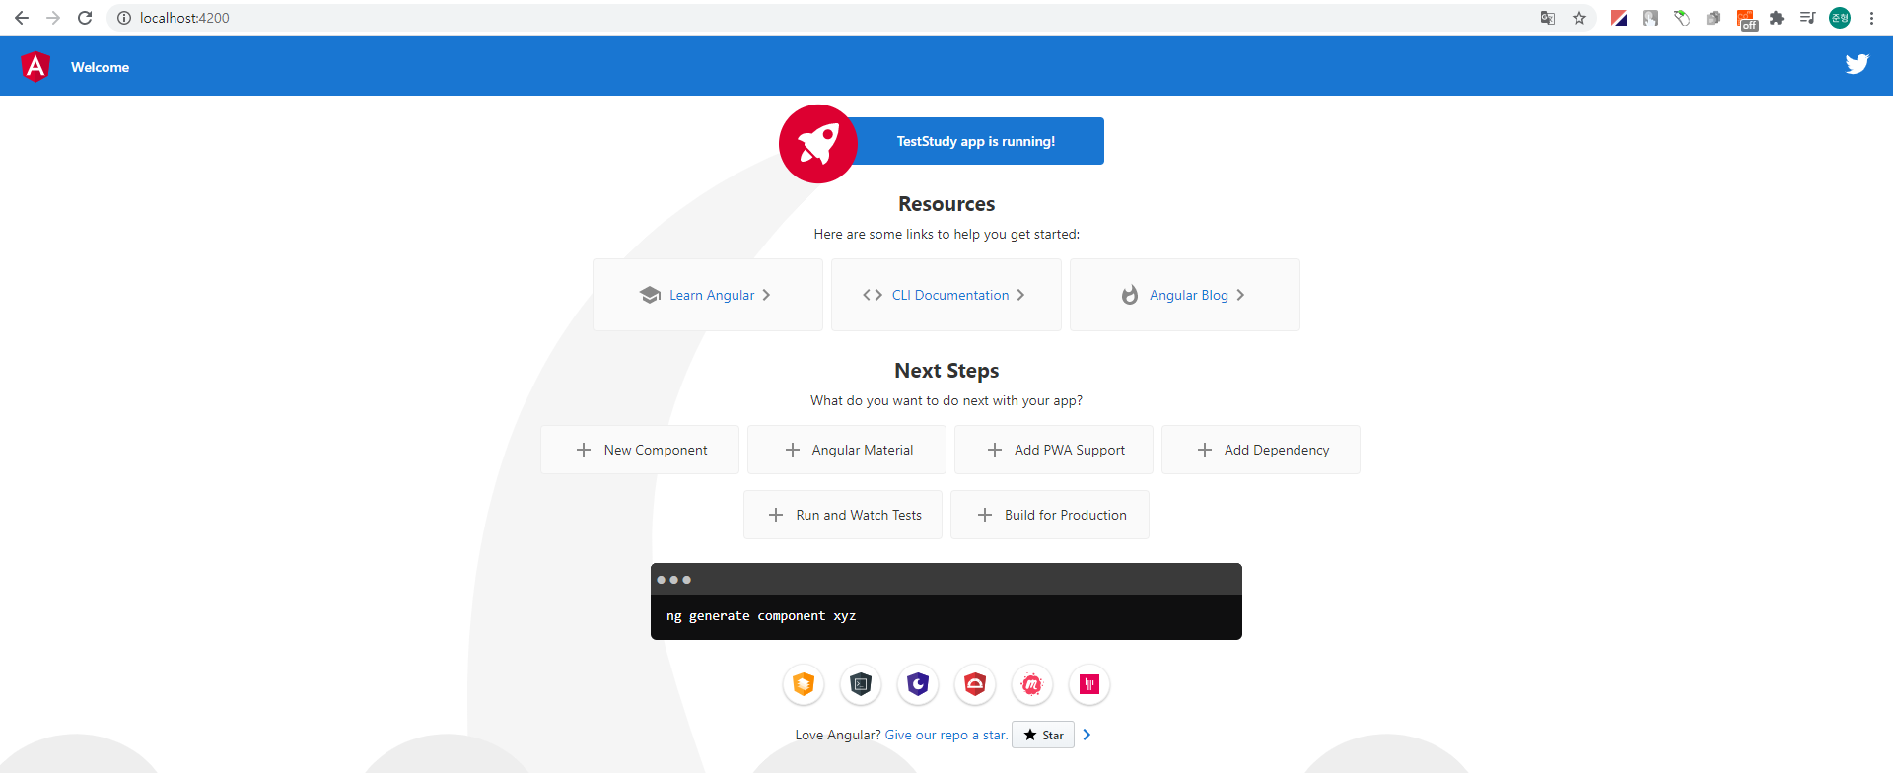Click the 'TestStudy app is running!' banner
1893x773 pixels.
[976, 141]
